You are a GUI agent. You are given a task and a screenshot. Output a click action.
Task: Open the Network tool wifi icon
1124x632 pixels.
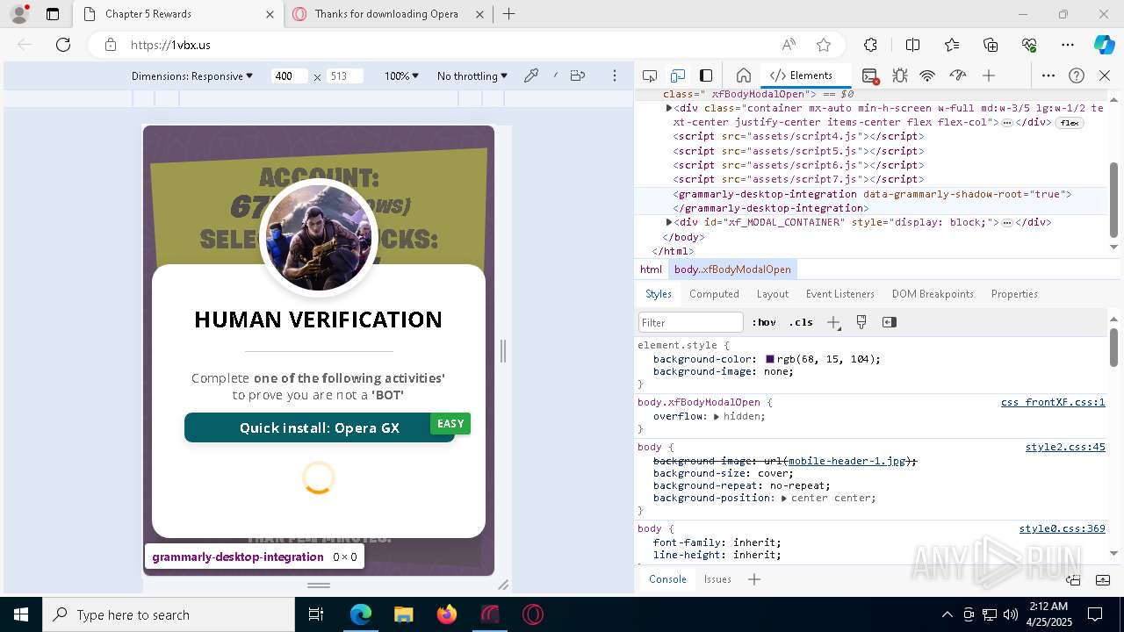(927, 75)
